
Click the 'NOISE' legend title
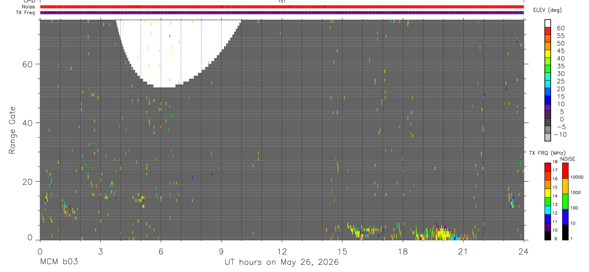click(568, 159)
